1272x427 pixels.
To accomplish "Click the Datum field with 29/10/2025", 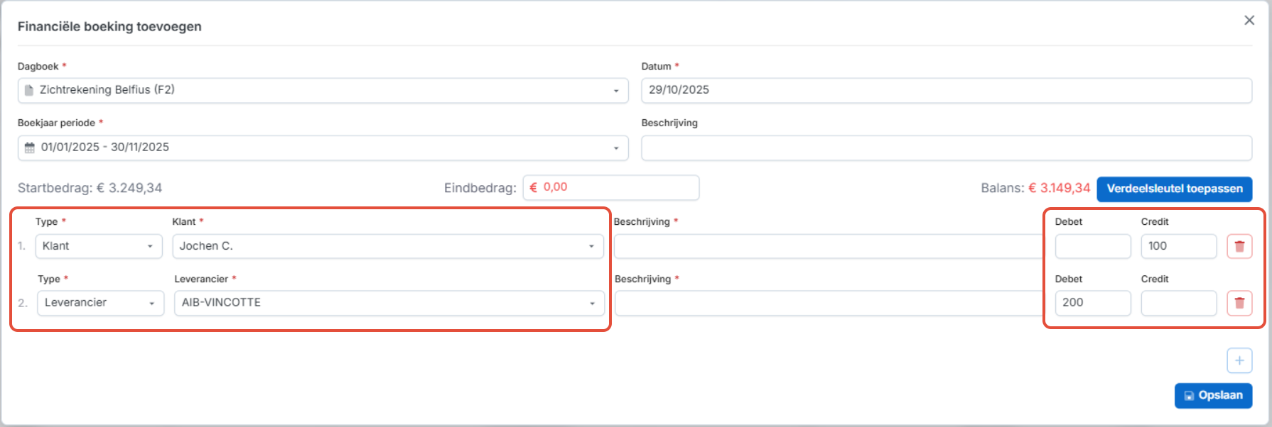I will point(946,90).
